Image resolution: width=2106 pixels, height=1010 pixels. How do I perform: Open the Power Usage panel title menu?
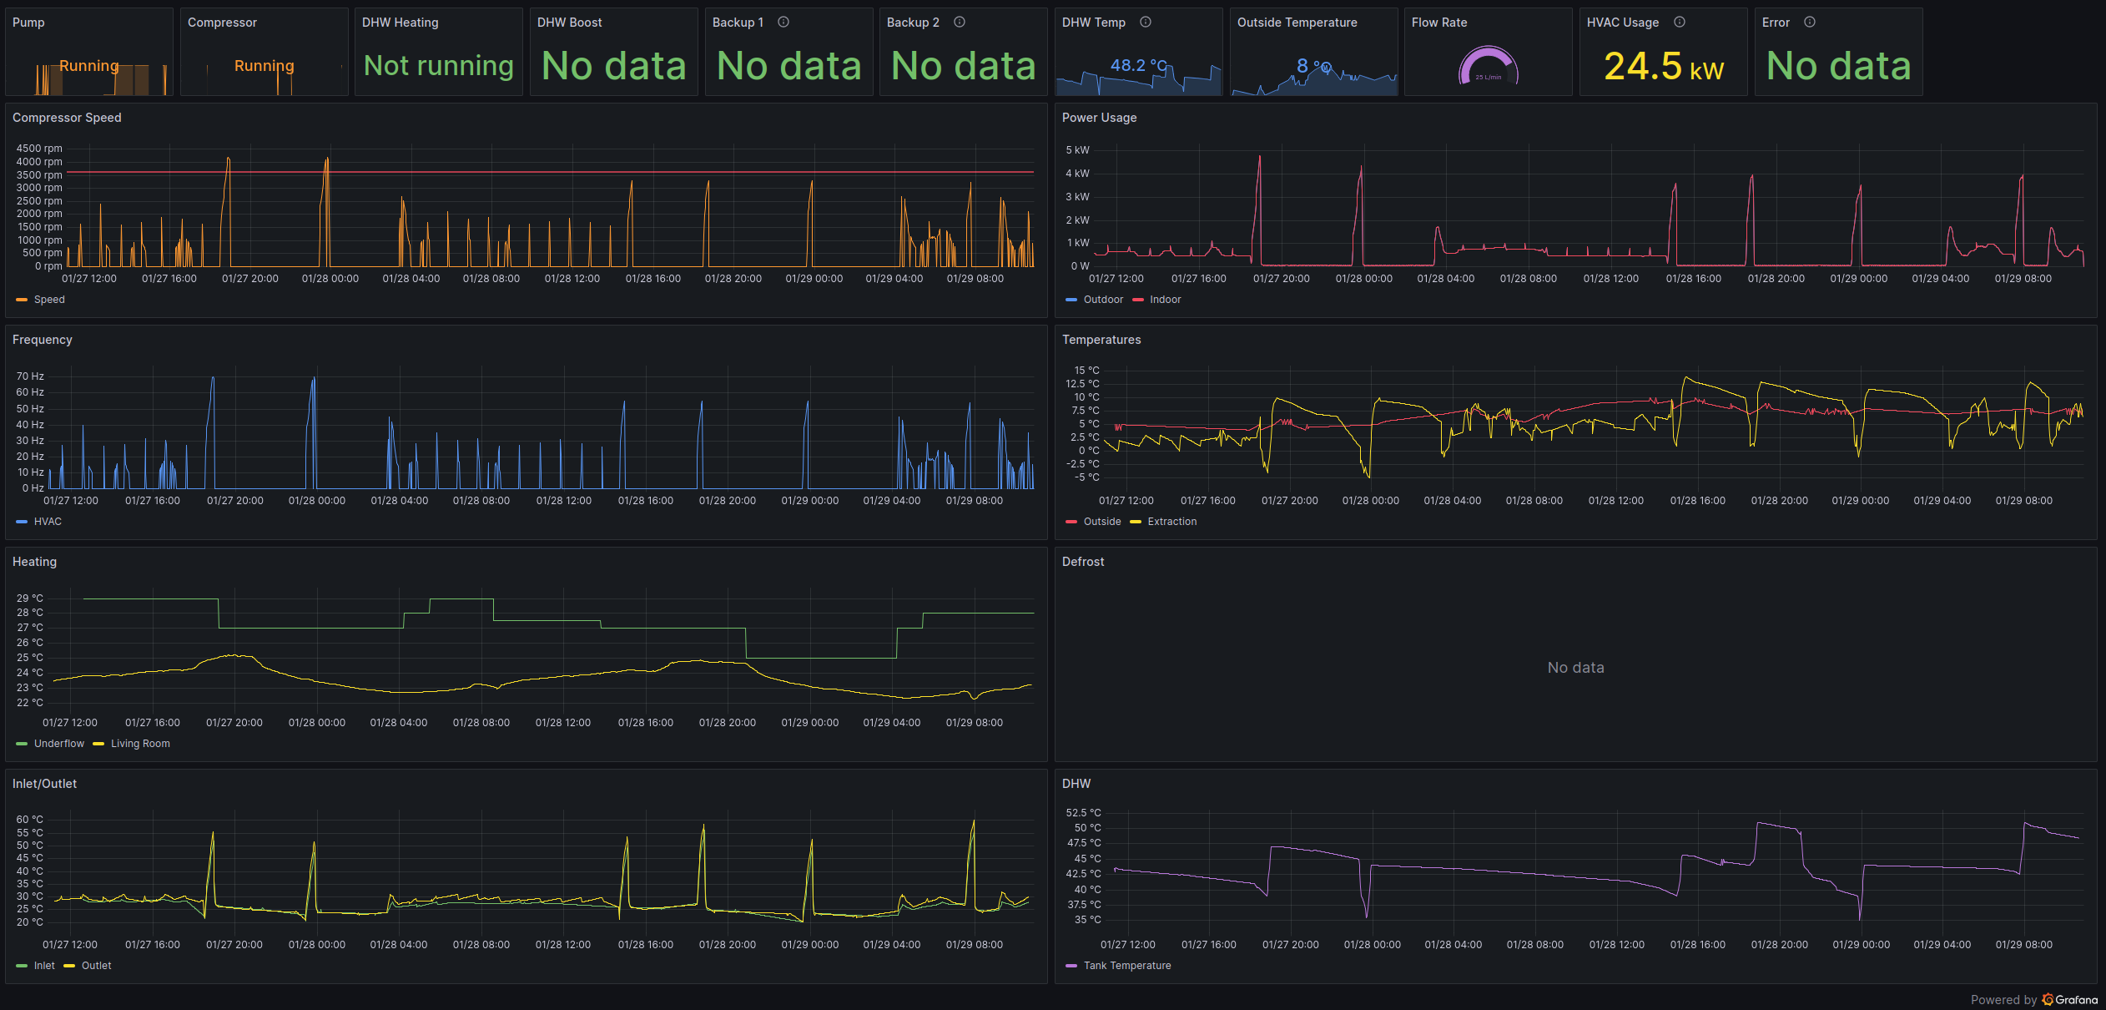pyautogui.click(x=1099, y=118)
